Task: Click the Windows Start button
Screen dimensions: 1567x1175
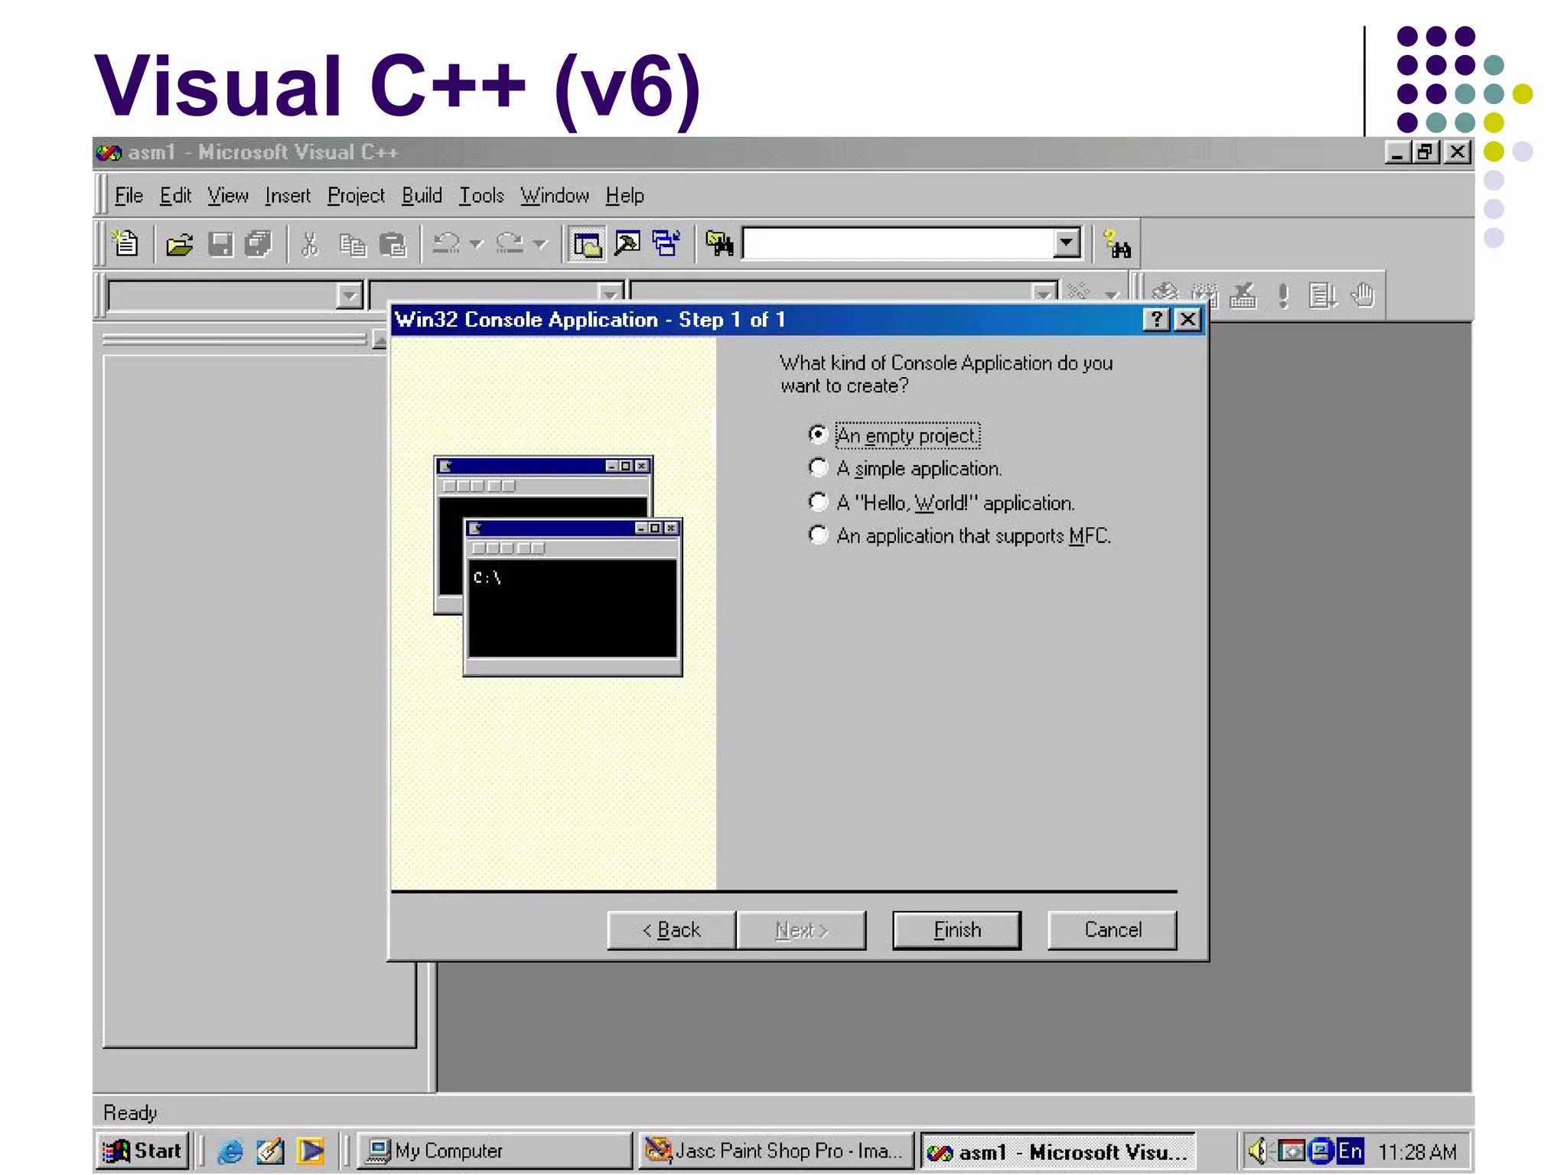Action: [x=143, y=1151]
